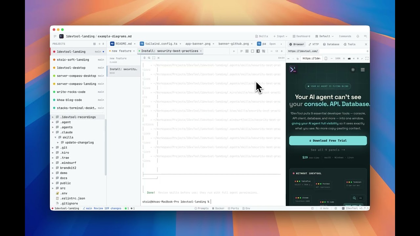Switch to the Database panel tab

pyautogui.click(x=331, y=44)
